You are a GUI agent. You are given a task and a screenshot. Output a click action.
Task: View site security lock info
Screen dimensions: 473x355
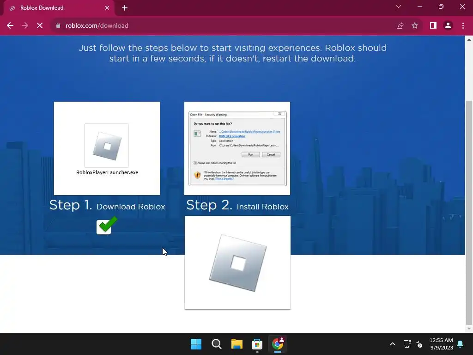click(x=58, y=26)
